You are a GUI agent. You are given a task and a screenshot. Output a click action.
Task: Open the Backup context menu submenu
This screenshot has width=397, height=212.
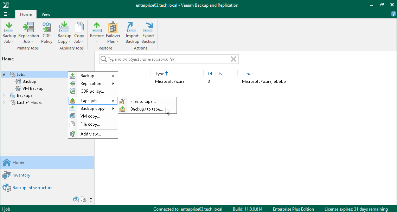[x=93, y=76]
